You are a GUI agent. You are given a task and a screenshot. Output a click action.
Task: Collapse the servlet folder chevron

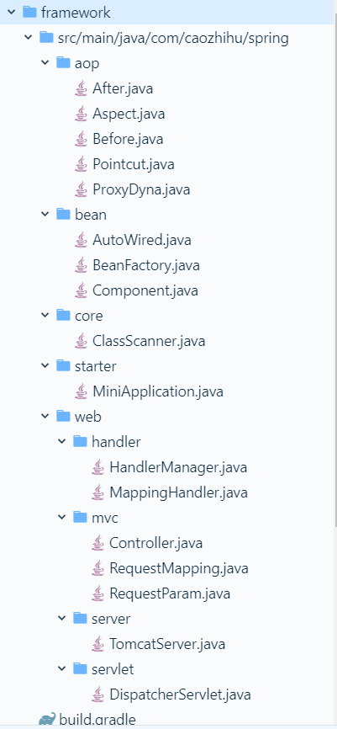pyautogui.click(x=61, y=669)
